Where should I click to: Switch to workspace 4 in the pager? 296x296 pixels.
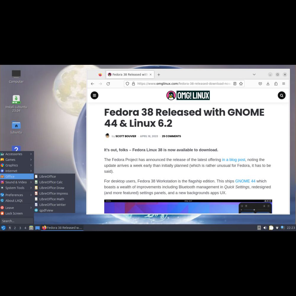25,228
